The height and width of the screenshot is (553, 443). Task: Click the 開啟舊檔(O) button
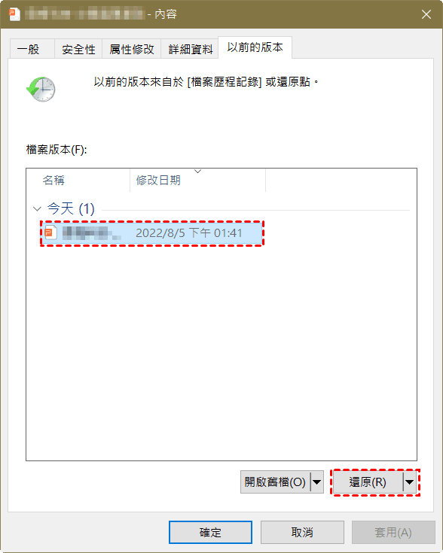point(275,482)
